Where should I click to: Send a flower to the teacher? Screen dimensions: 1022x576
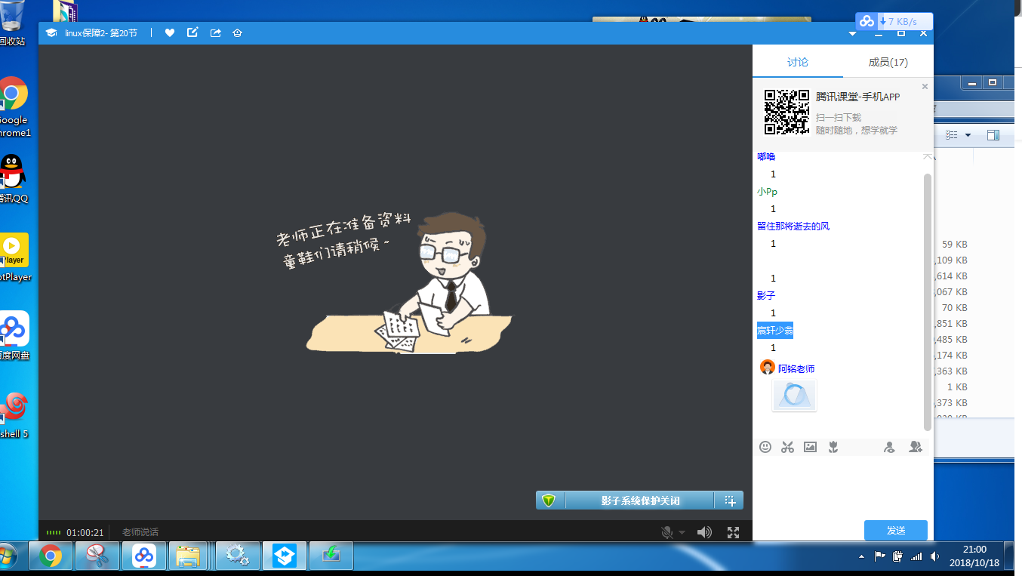click(833, 447)
